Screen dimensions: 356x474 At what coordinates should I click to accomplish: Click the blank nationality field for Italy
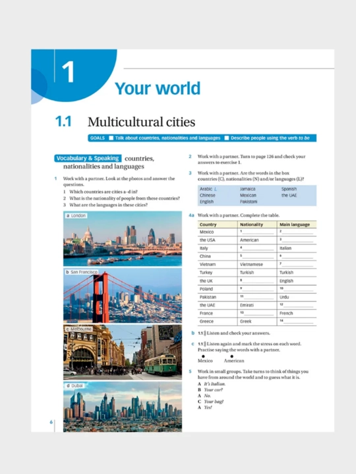tap(256, 248)
